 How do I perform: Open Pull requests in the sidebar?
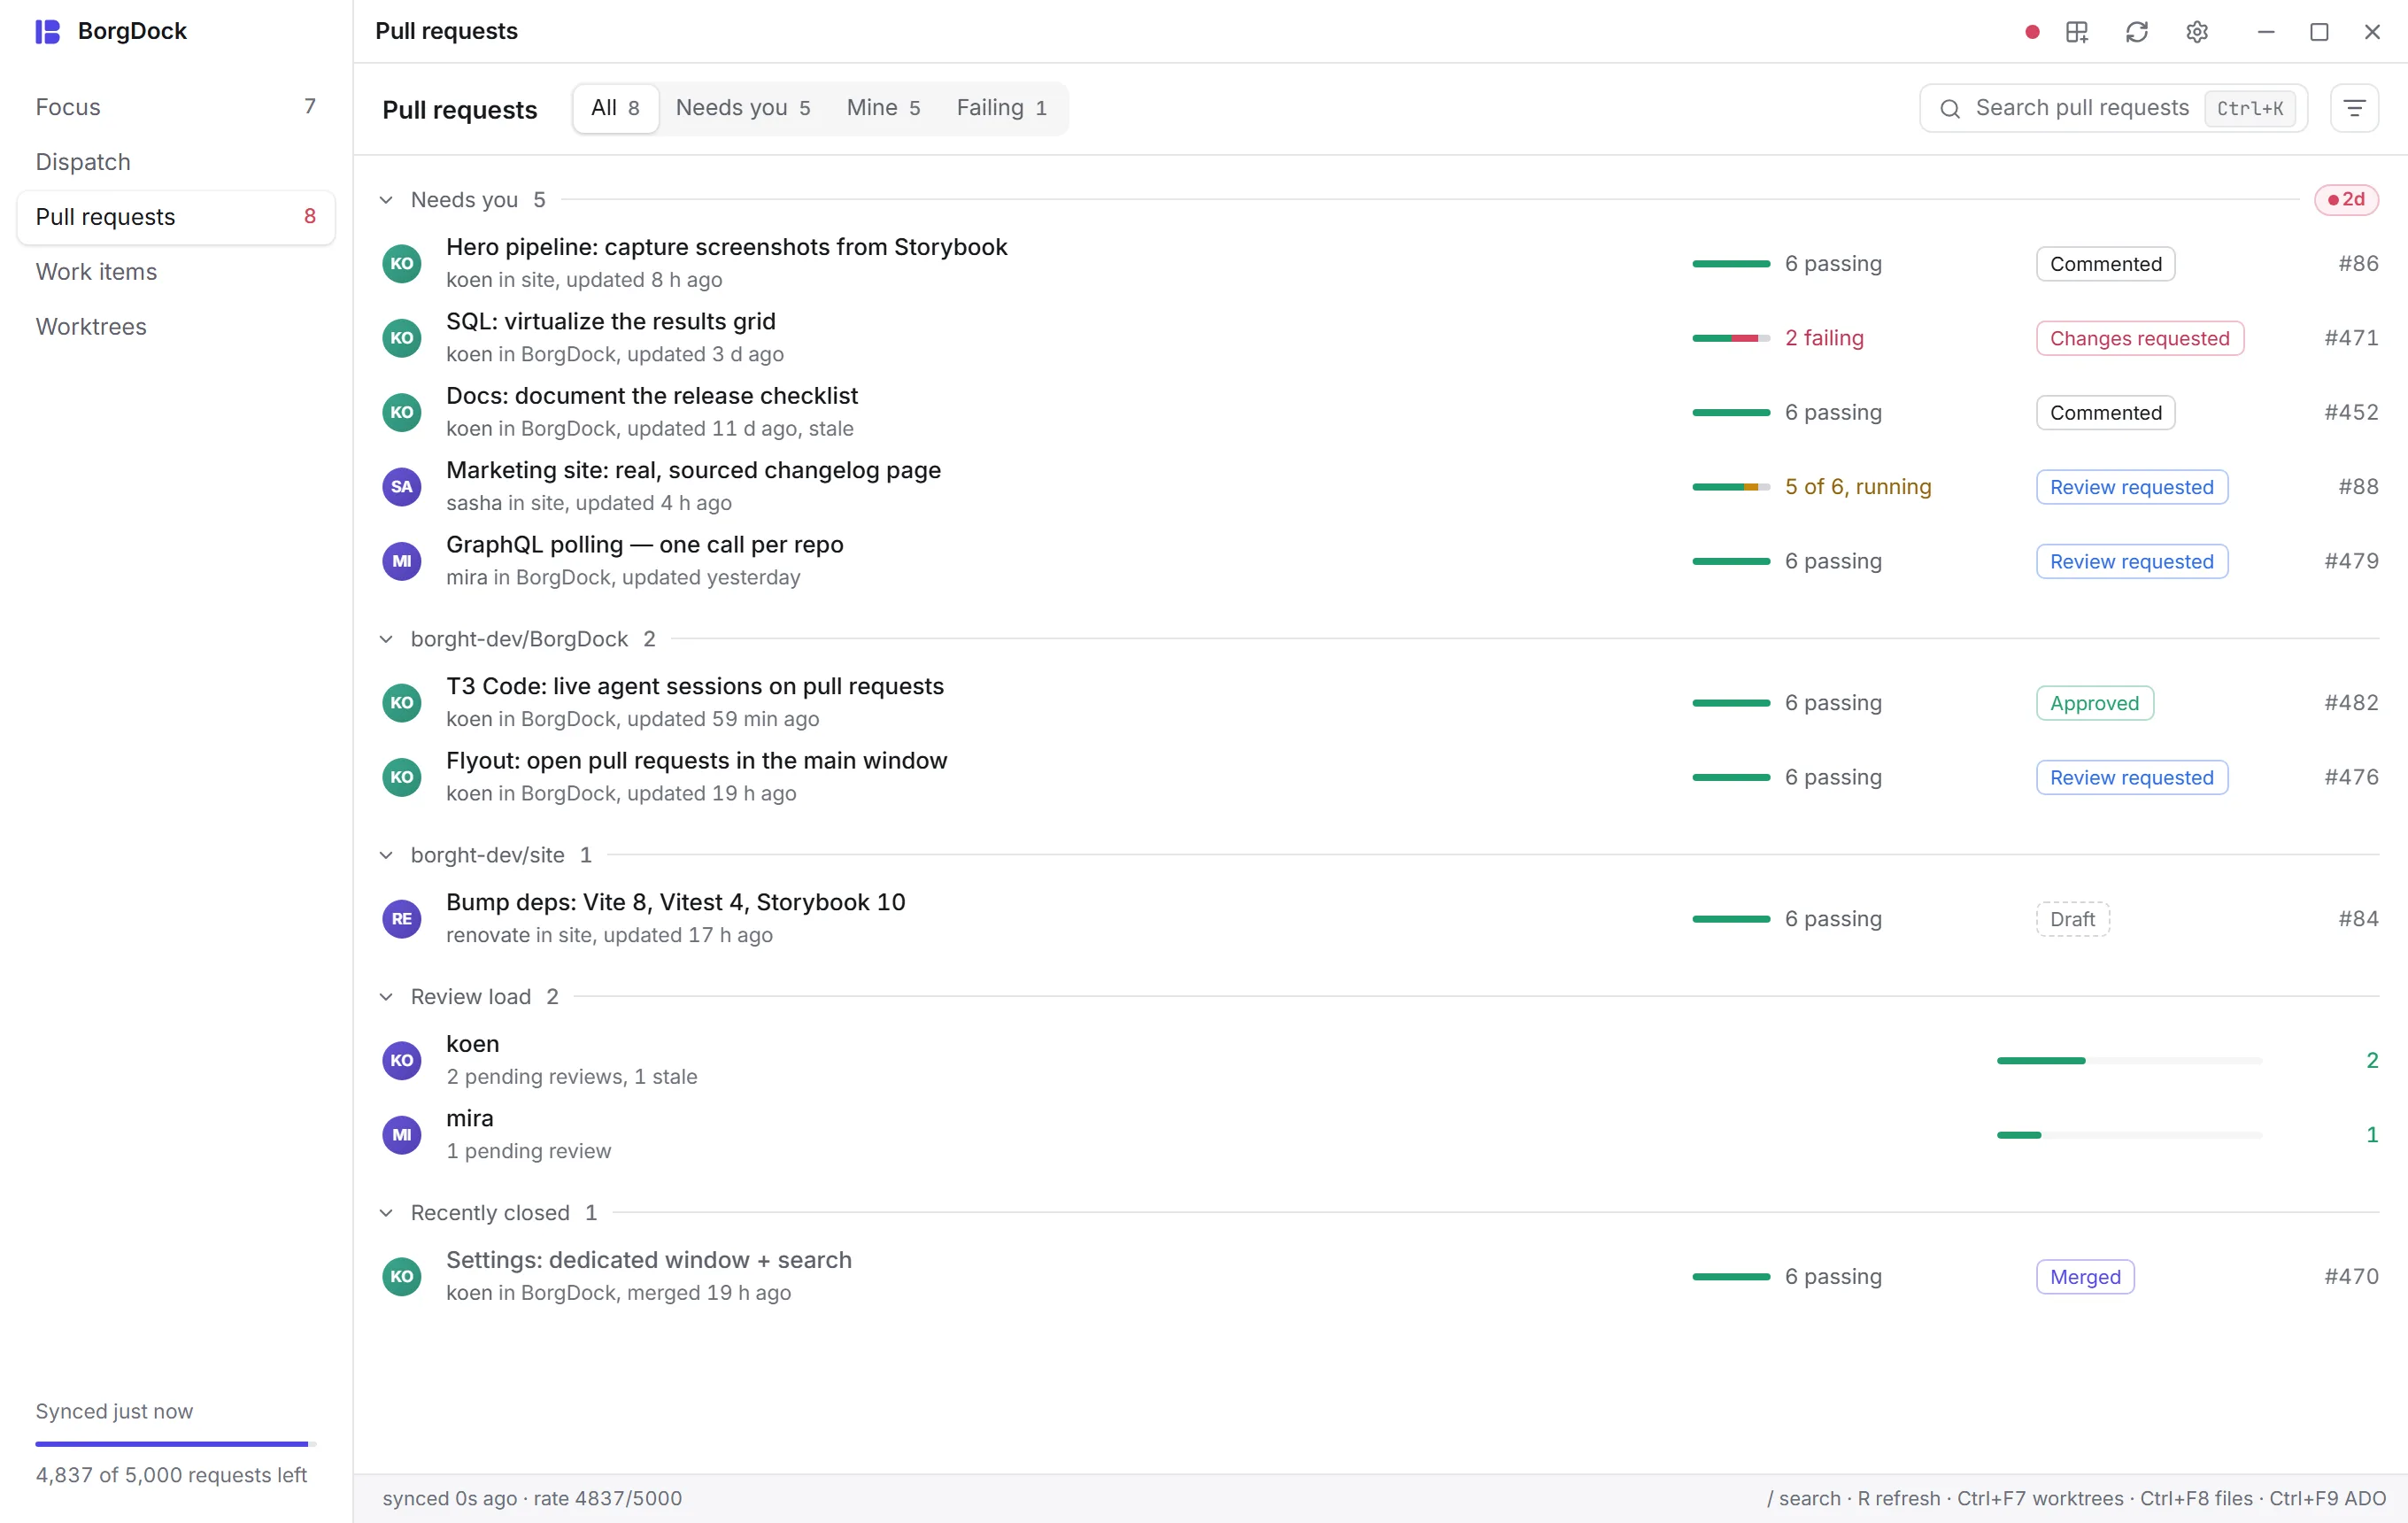point(176,217)
